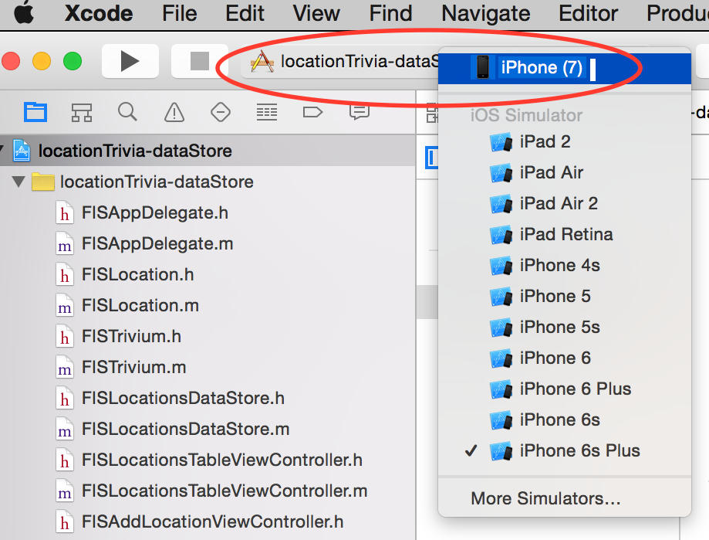Choose the iPhone 6 Plus simulator

point(564,389)
